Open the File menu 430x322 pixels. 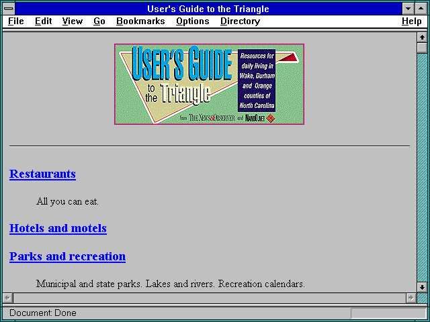pyautogui.click(x=16, y=21)
